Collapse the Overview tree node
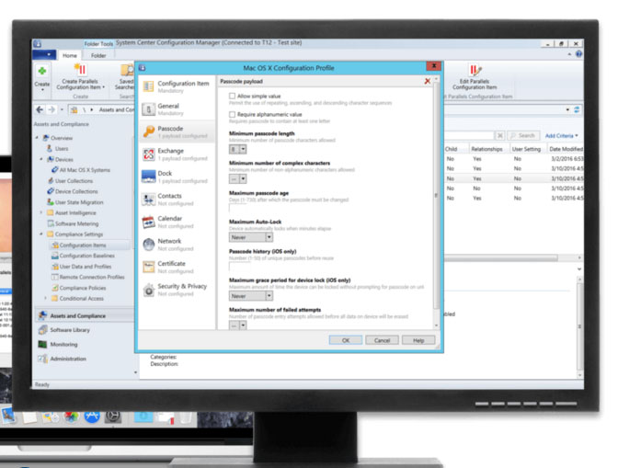Viewport: 618px width, 468px height. tap(37, 138)
